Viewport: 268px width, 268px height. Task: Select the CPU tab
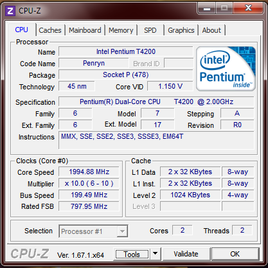point(21,30)
